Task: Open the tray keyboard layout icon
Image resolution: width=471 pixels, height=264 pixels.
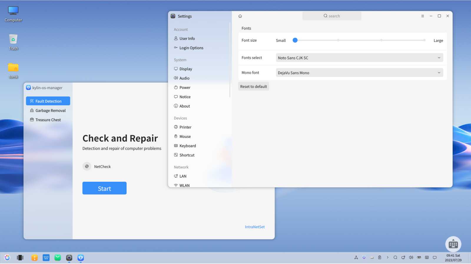Action: click(427, 258)
